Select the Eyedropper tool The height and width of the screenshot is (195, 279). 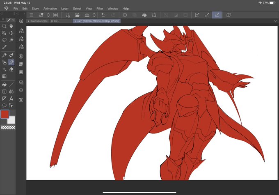(4, 47)
